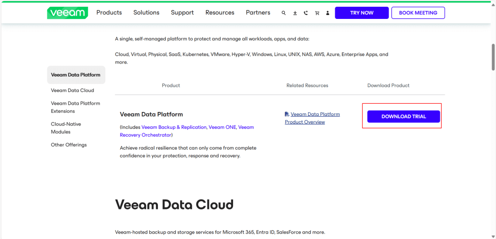The height and width of the screenshot is (239, 496).
Task: Open the search icon in header
Action: pos(284,13)
